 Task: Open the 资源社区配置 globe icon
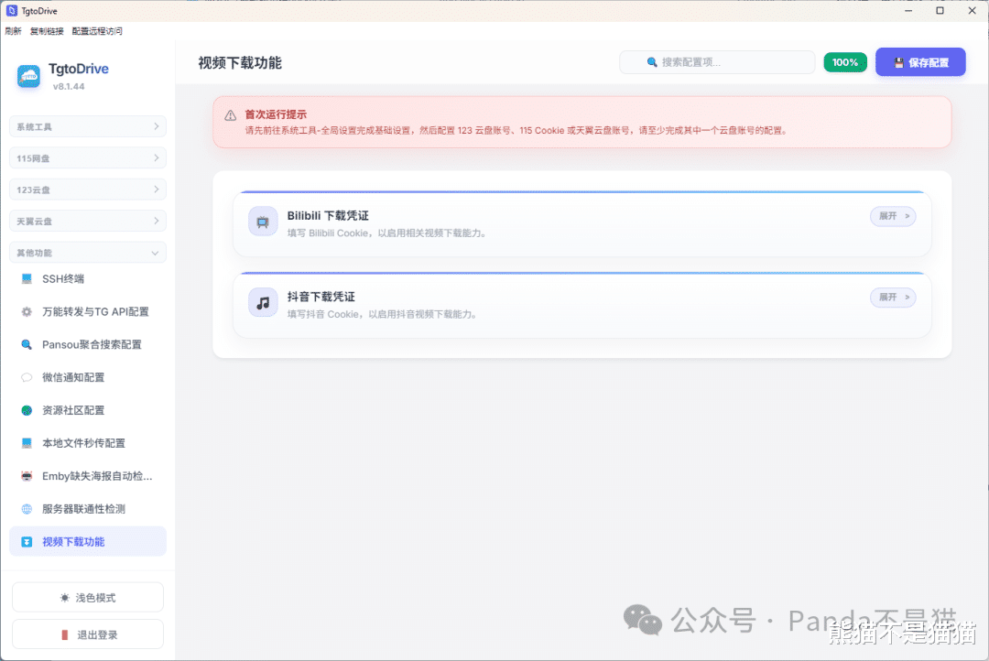[27, 410]
